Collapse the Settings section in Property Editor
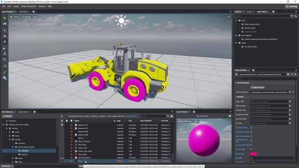This screenshot has height=168, width=299. coord(236,97)
